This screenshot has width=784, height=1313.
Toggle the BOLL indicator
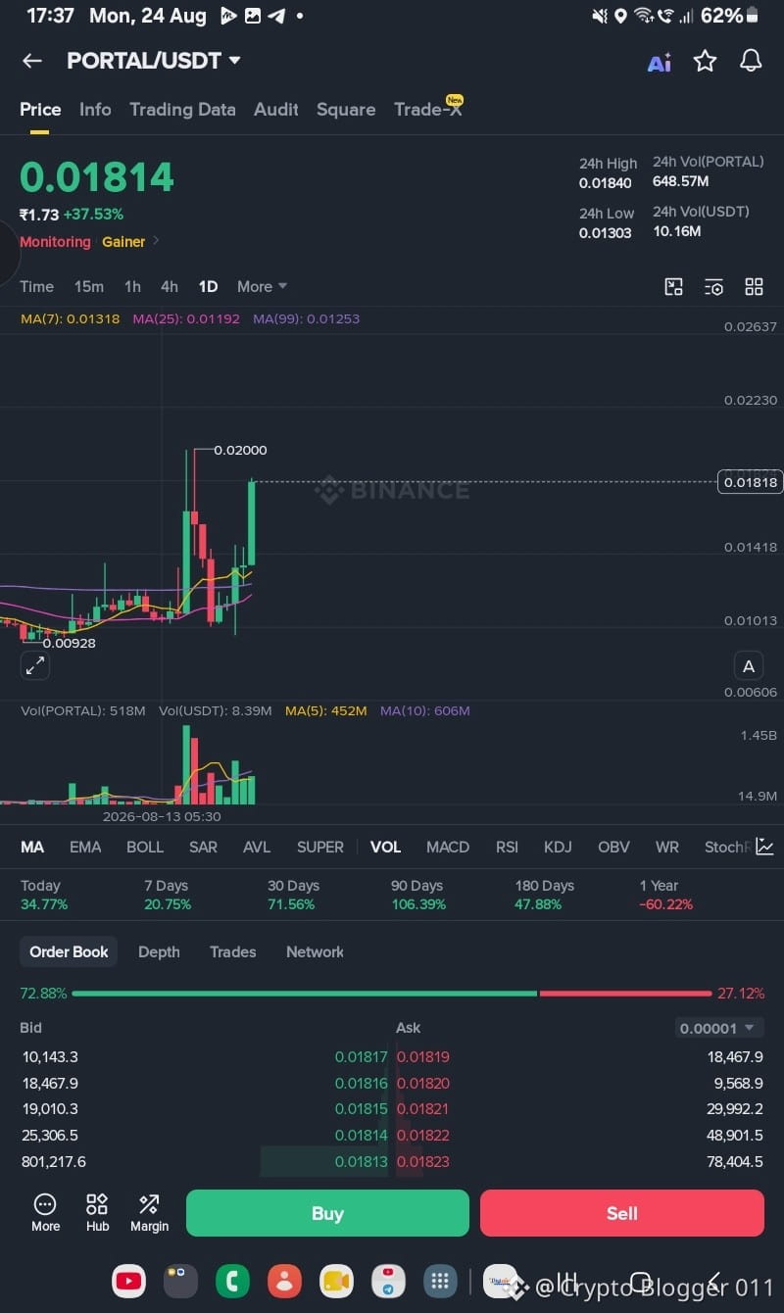(x=145, y=847)
